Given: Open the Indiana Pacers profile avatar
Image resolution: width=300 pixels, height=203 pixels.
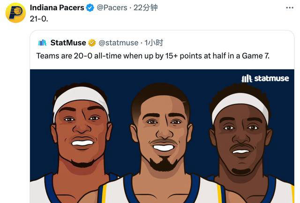Looking at the screenshot, I should click(x=15, y=13).
